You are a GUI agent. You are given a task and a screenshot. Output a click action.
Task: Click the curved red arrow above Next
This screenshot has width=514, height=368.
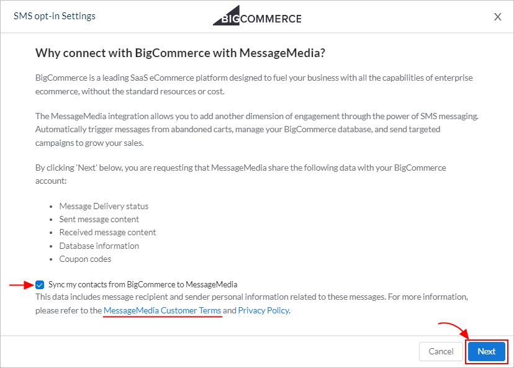pos(454,331)
